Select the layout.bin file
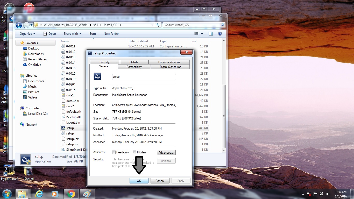This screenshot has height=199, width=354. 70,123
